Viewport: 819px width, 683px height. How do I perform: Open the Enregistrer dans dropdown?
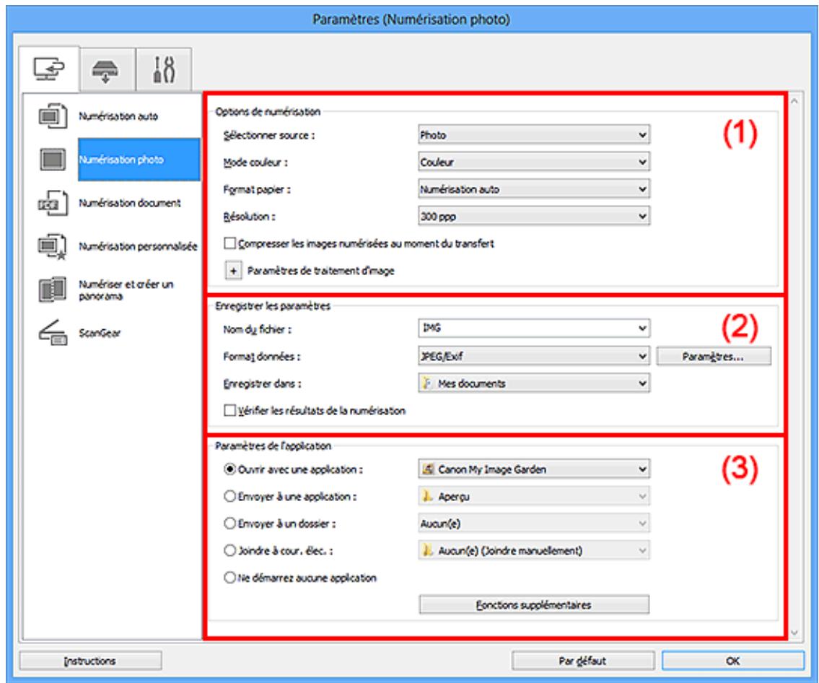[534, 383]
